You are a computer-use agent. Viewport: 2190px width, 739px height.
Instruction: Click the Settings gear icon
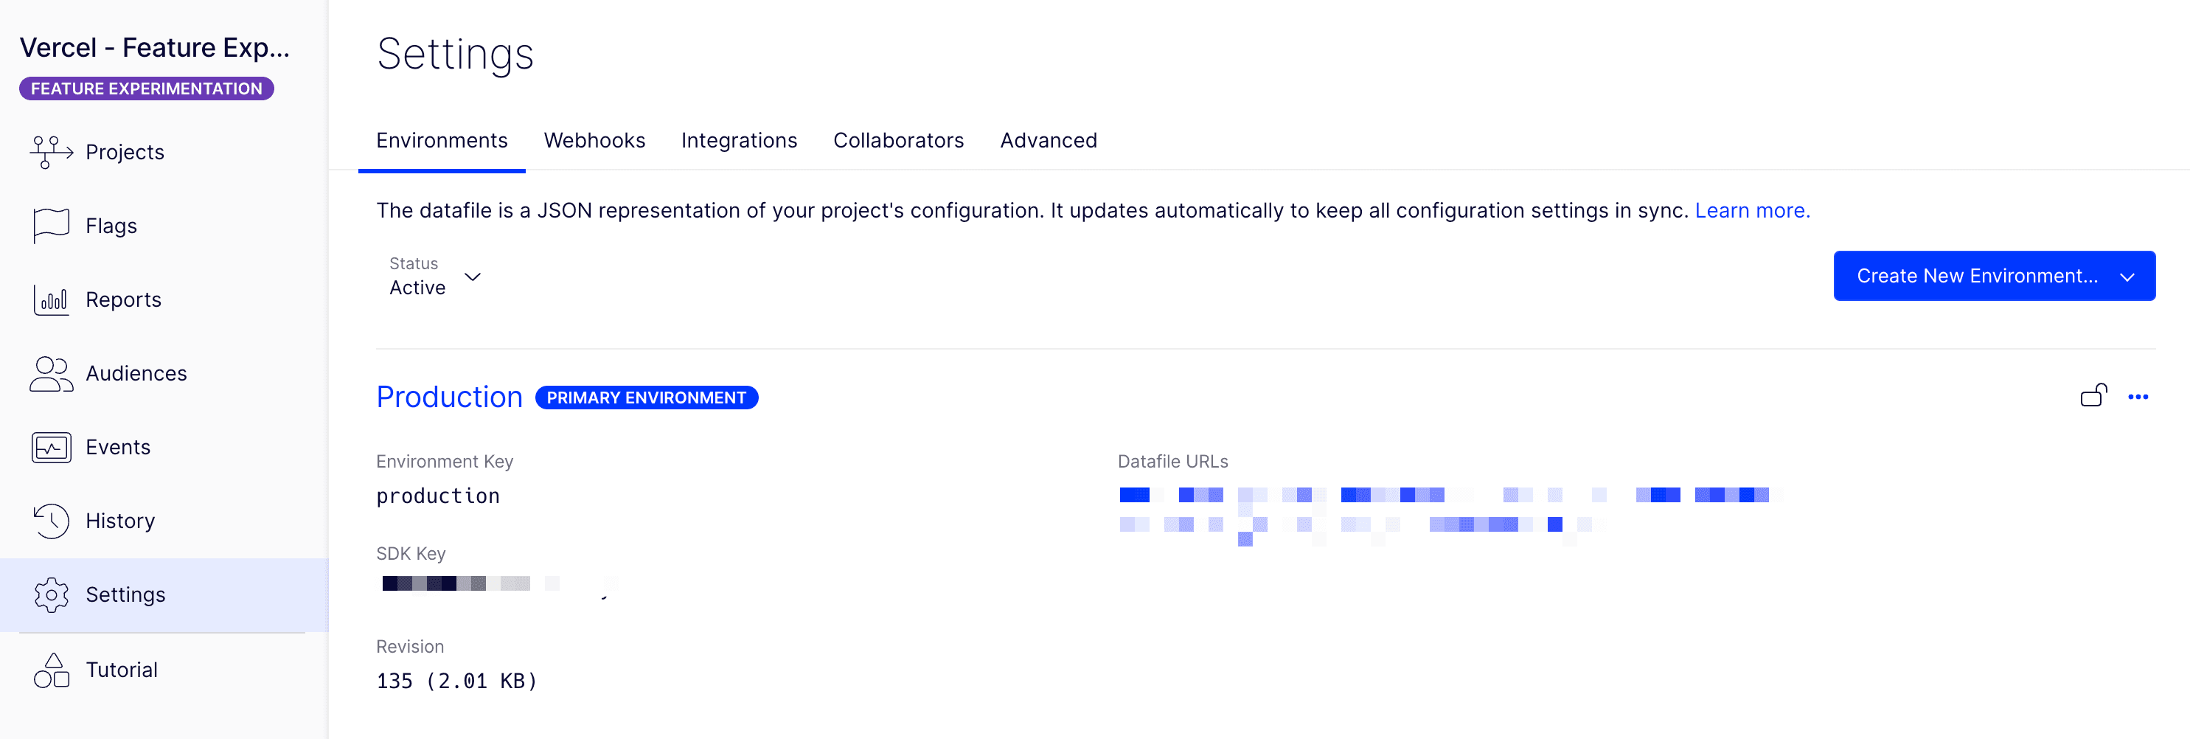[x=51, y=594]
